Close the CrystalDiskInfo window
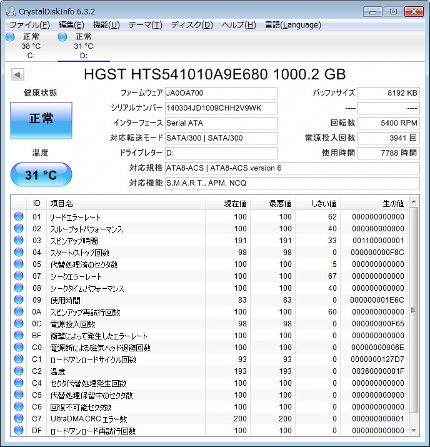 click(414, 12)
